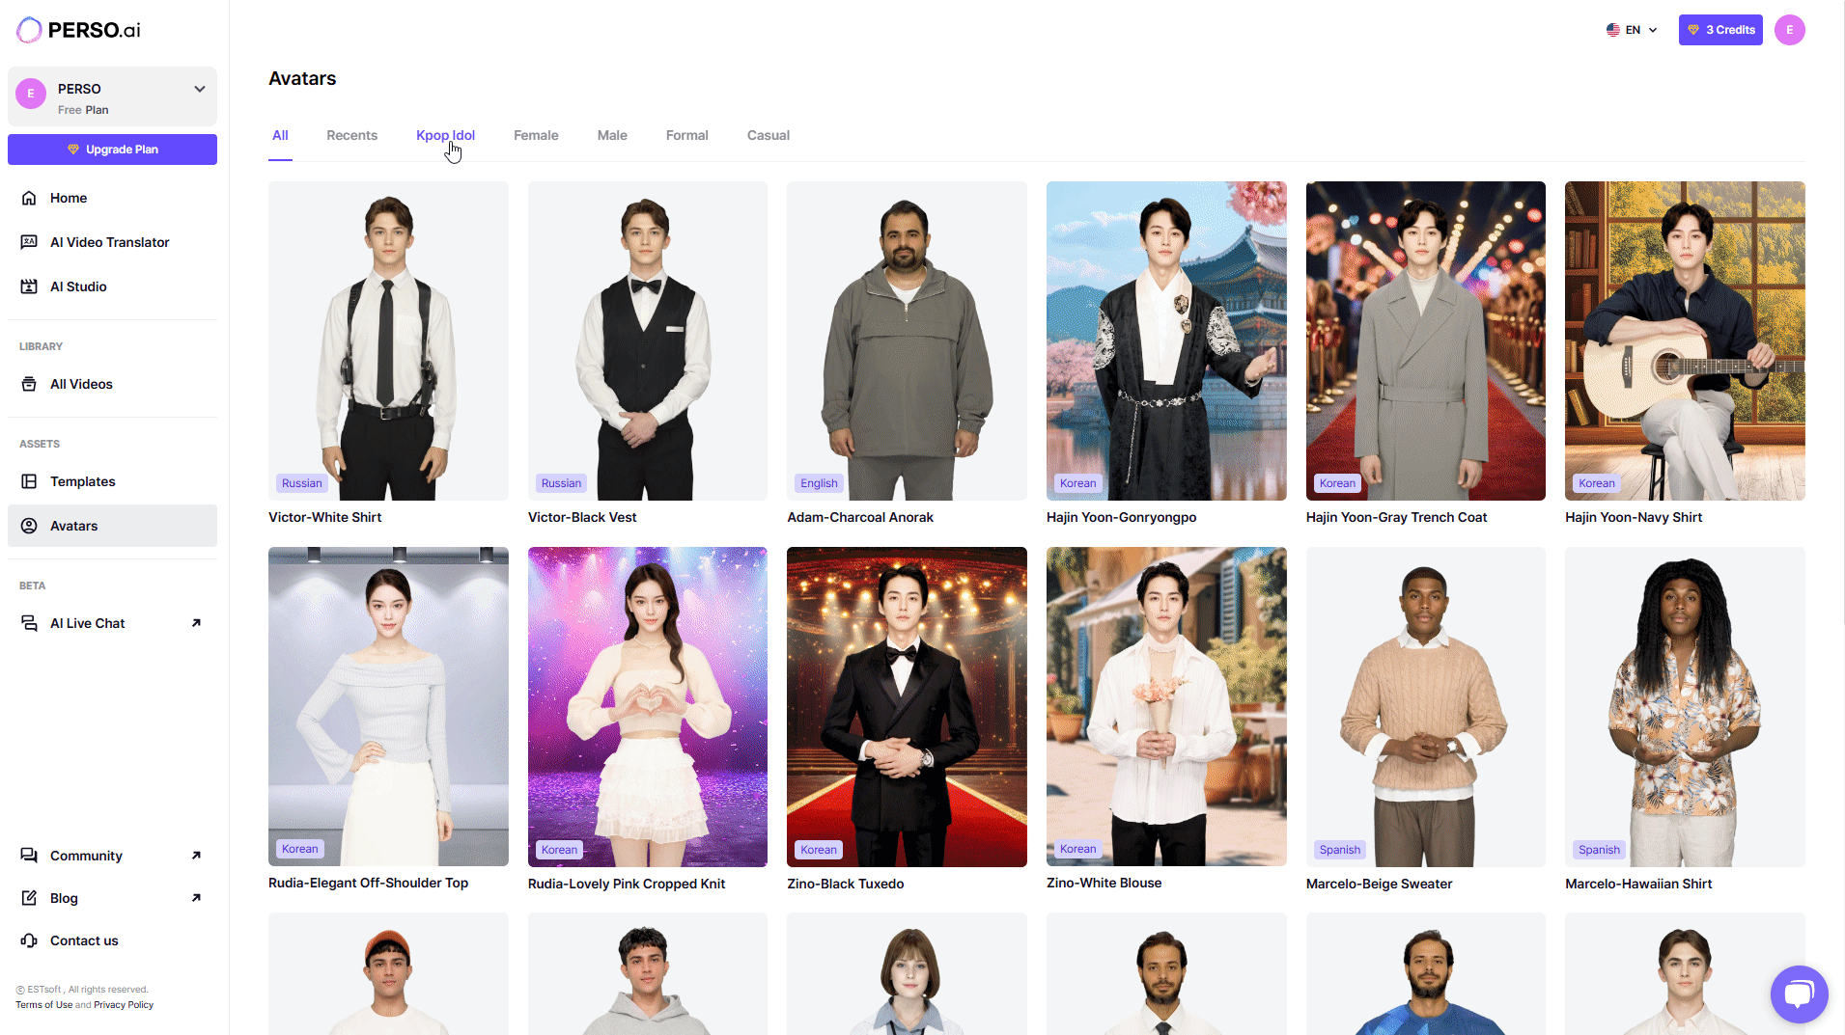Open the EN language dropdown arrow
The image size is (1845, 1035).
1653,30
